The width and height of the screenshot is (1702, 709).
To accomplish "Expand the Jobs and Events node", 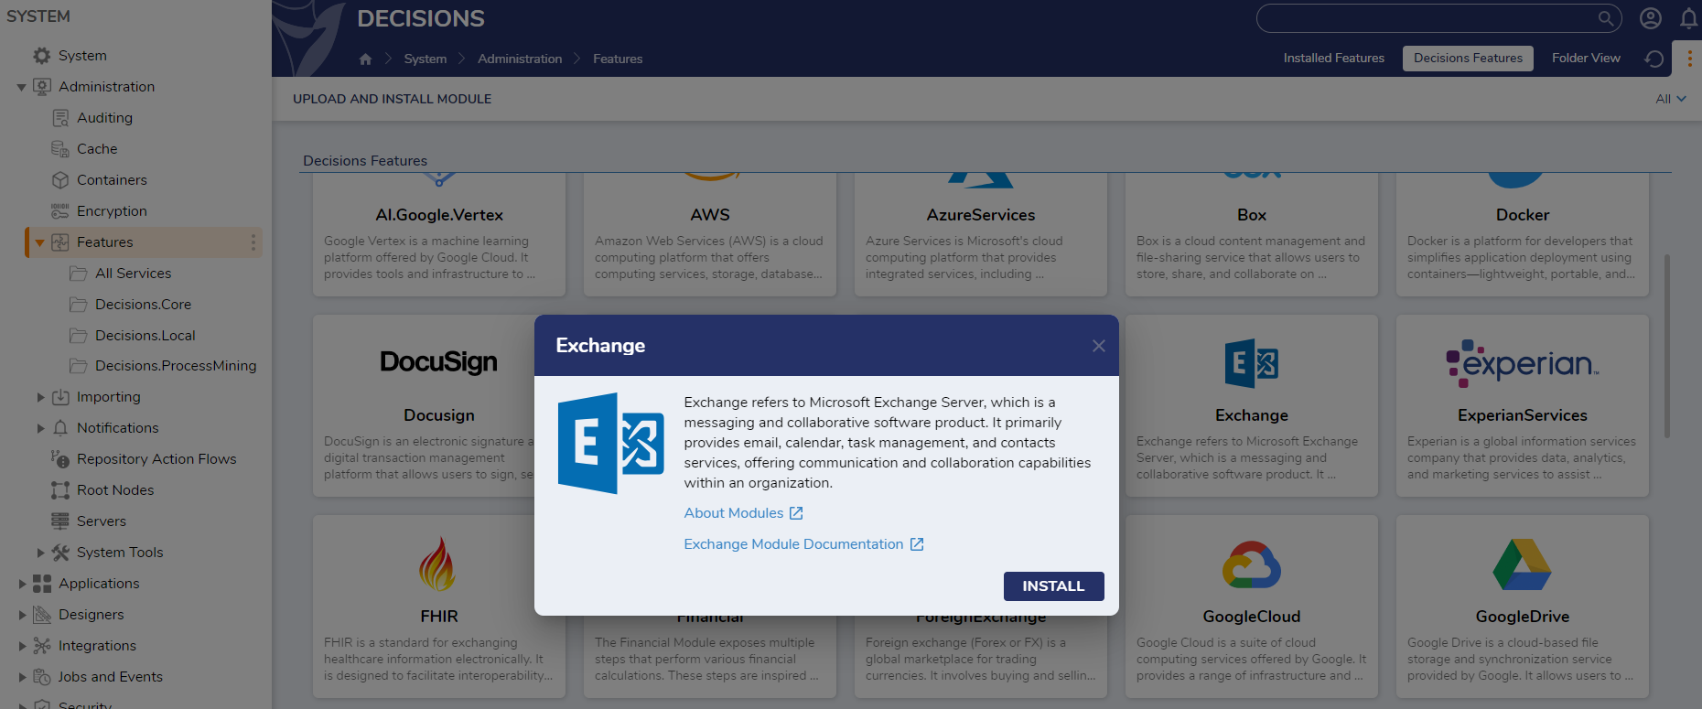I will (22, 677).
